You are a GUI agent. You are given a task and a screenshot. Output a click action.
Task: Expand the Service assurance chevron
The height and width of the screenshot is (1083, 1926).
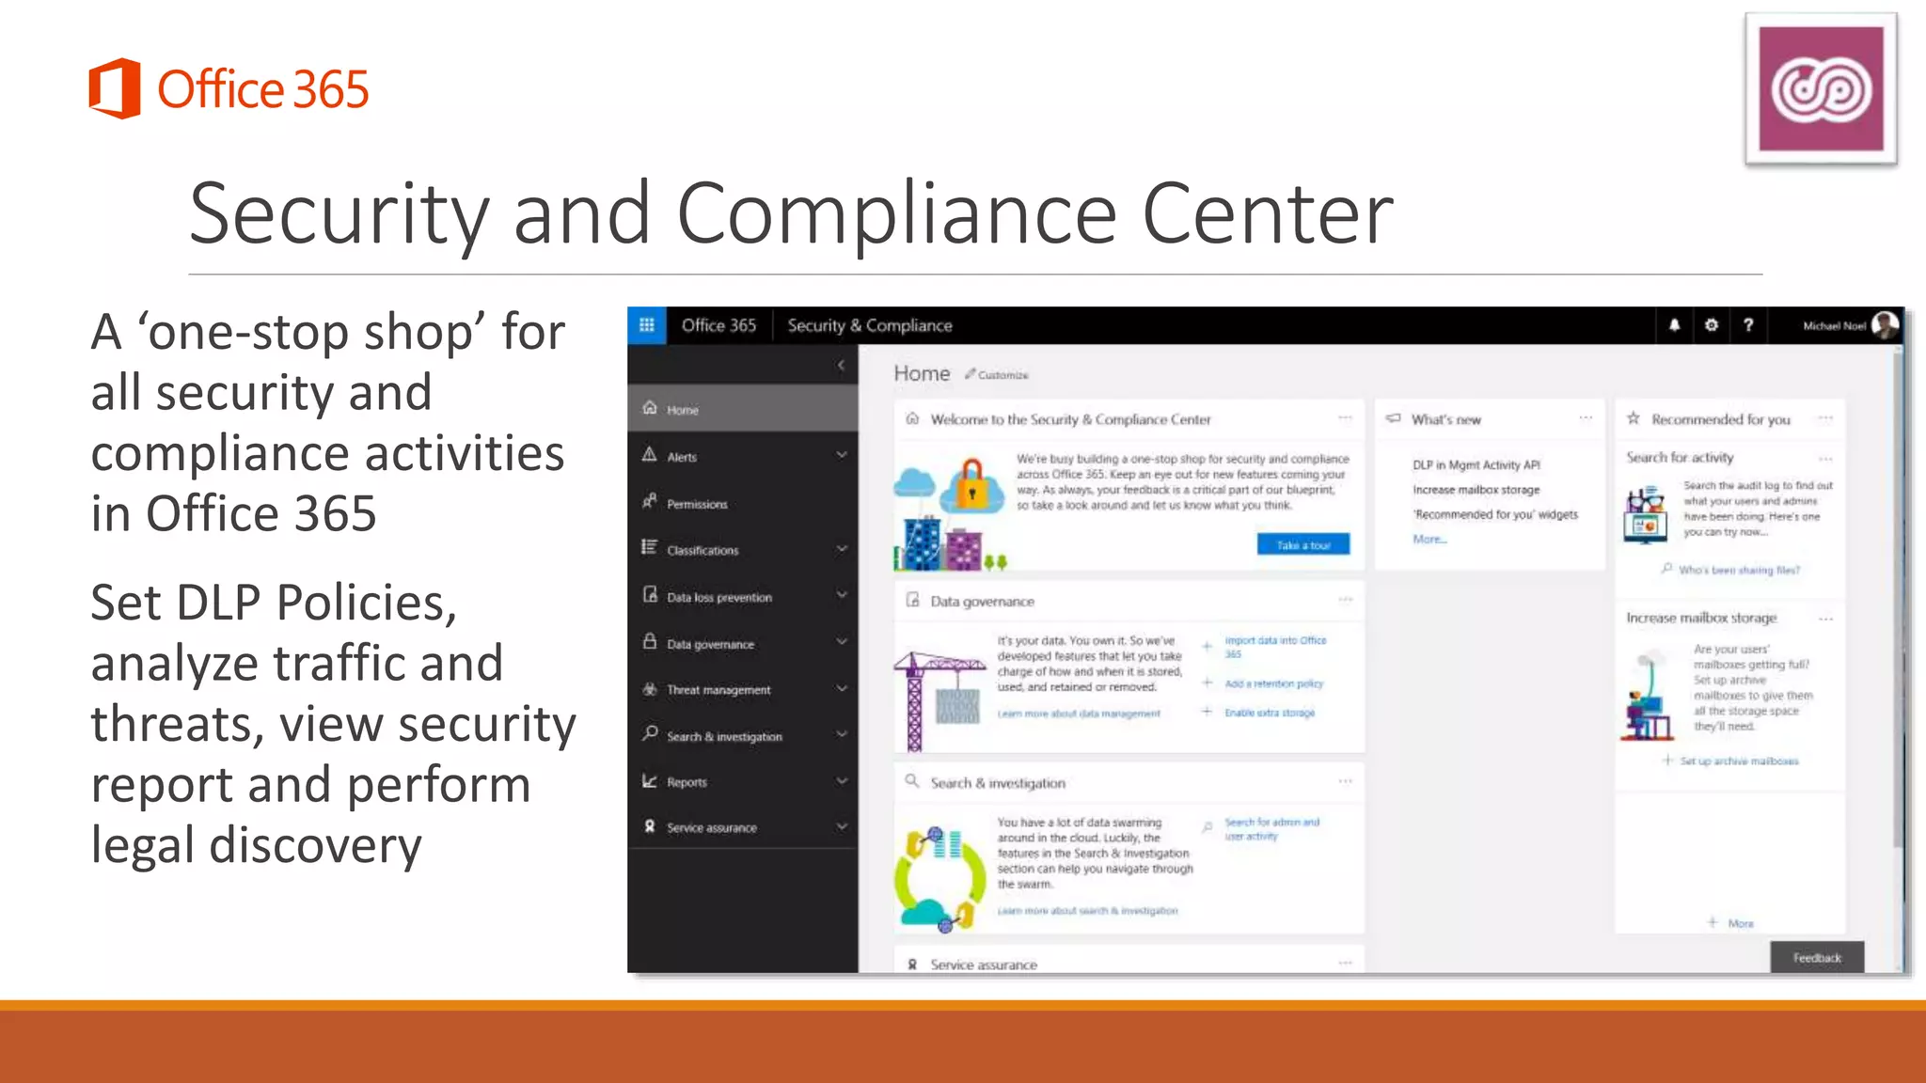pyautogui.click(x=842, y=826)
